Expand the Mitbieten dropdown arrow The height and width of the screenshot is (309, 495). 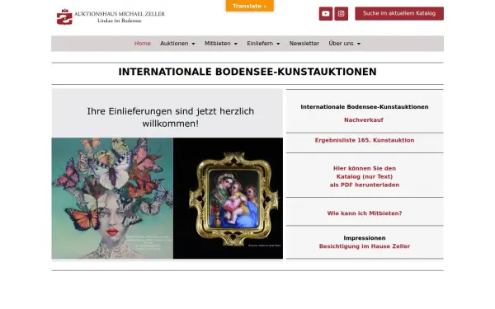(x=235, y=44)
